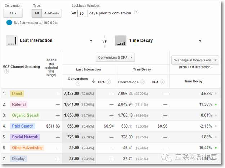Click the lookback window days input field
The width and height of the screenshot is (225, 168).
coord(83,13)
